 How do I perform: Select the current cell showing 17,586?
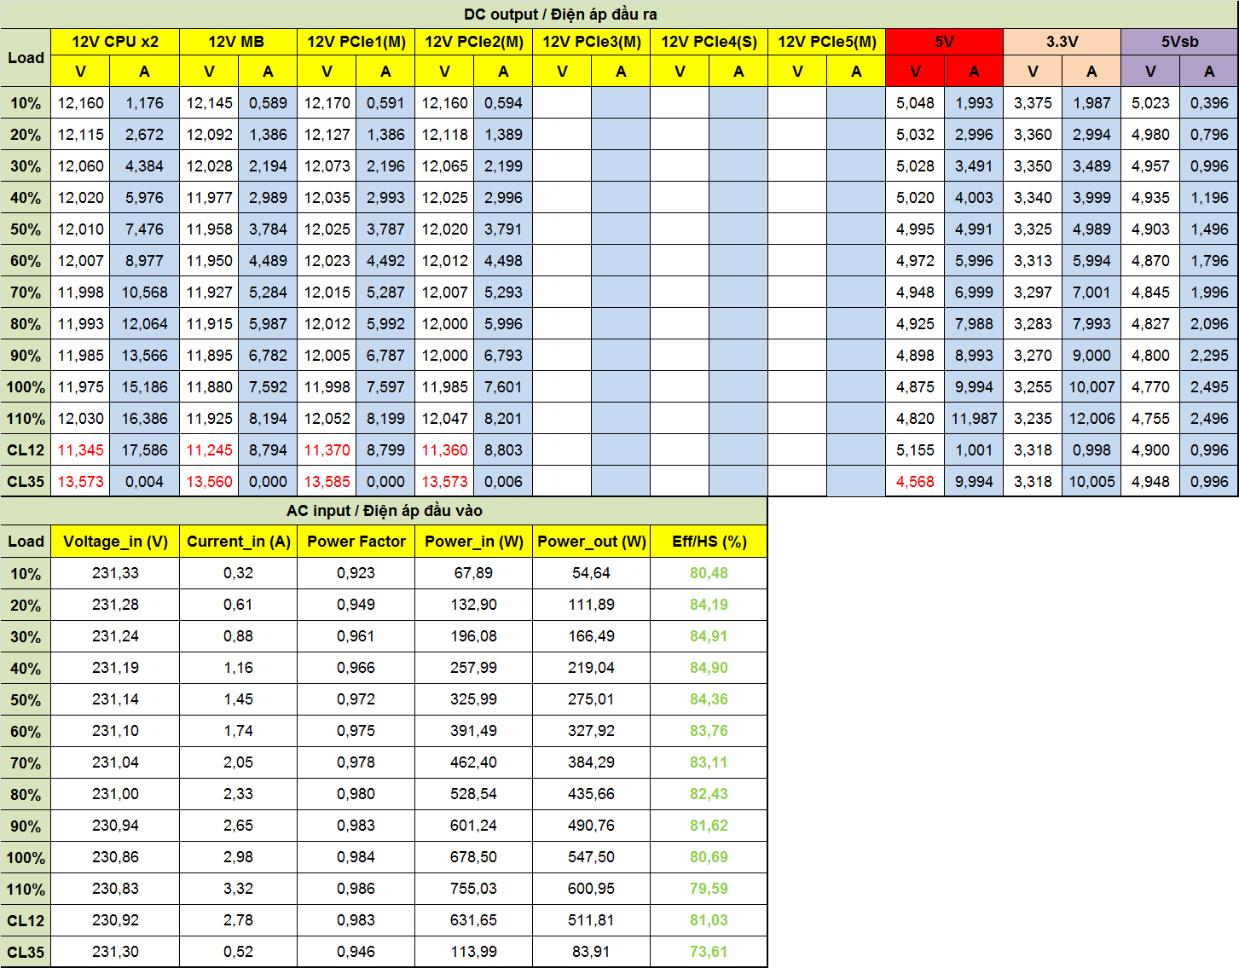click(144, 450)
